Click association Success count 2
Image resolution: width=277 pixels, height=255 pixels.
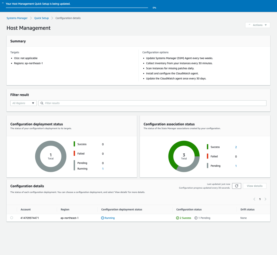[236, 147]
